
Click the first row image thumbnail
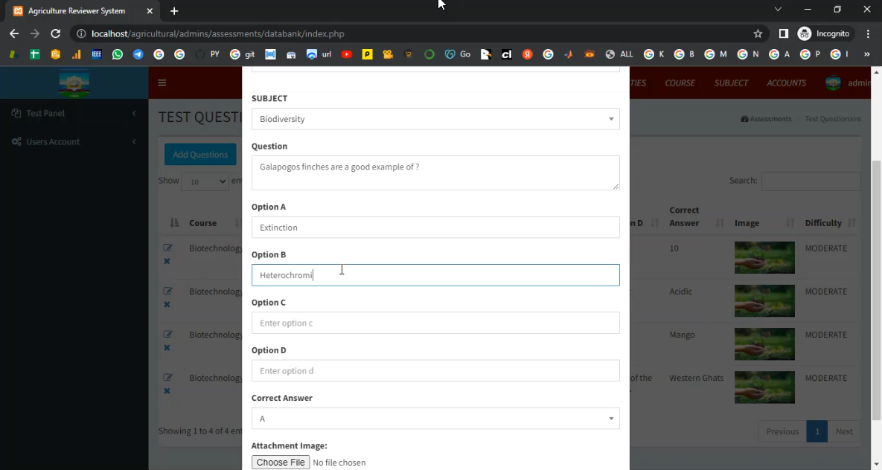764,257
